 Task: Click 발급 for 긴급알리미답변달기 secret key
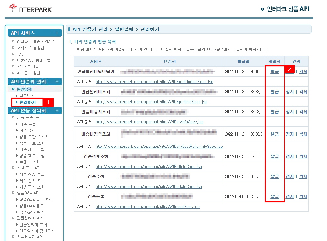275,72
